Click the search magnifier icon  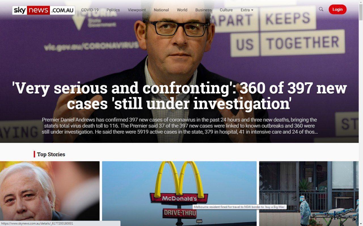[x=321, y=9]
